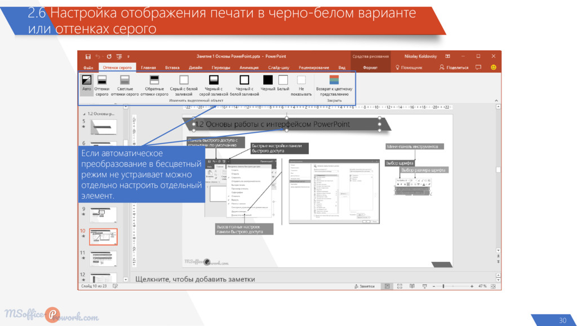
Task: Open the comments speech bubble icon
Action: (x=478, y=67)
